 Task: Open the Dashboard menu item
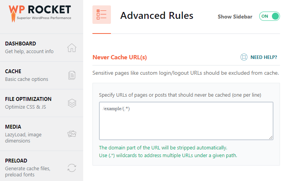click(x=42, y=48)
